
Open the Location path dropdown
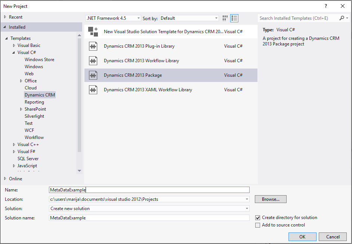tap(247, 199)
